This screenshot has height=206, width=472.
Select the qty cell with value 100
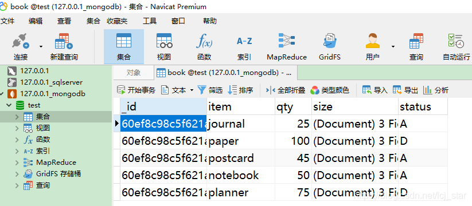coord(294,141)
